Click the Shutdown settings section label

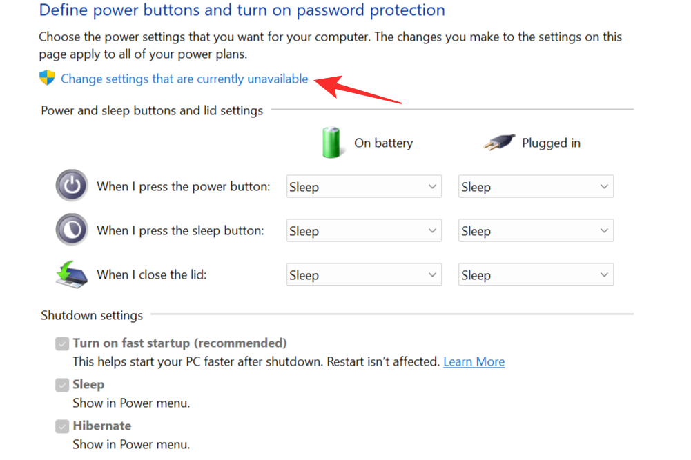point(92,315)
